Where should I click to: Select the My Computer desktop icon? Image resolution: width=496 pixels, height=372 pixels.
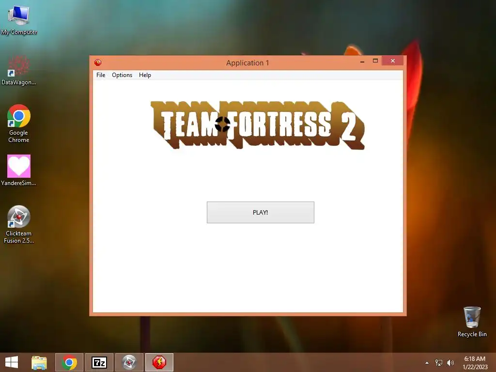pyautogui.click(x=19, y=20)
